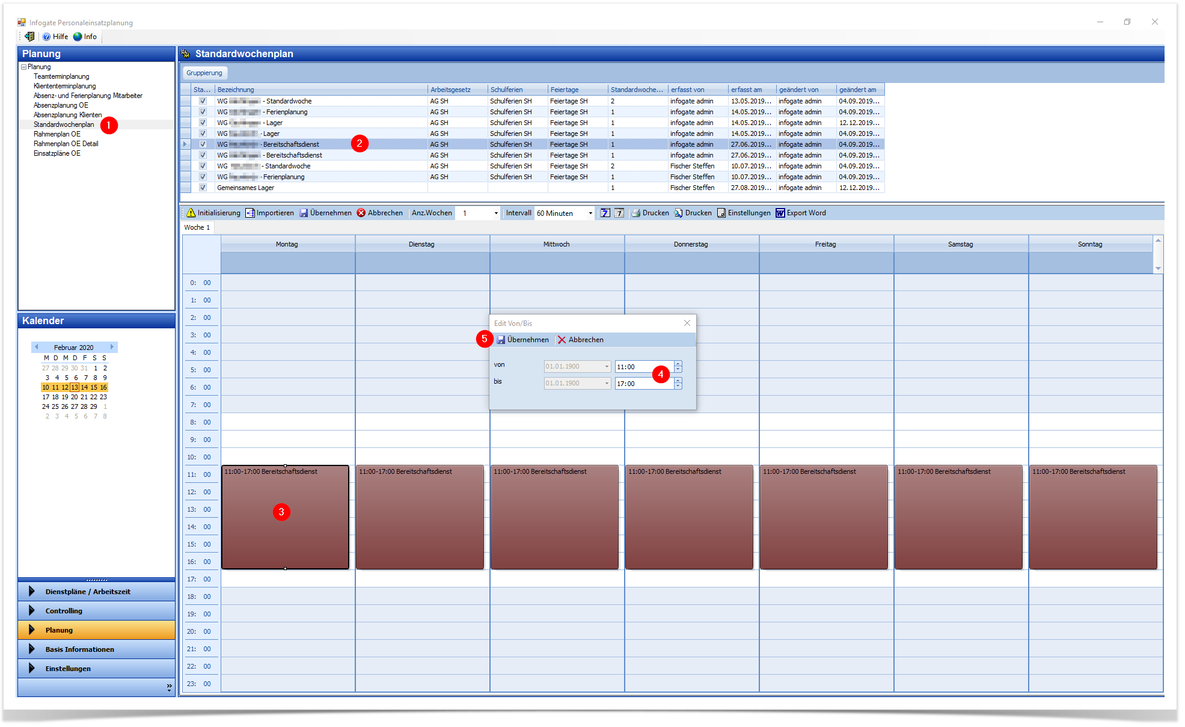Open Einstellungen from the plan toolbar

point(744,213)
